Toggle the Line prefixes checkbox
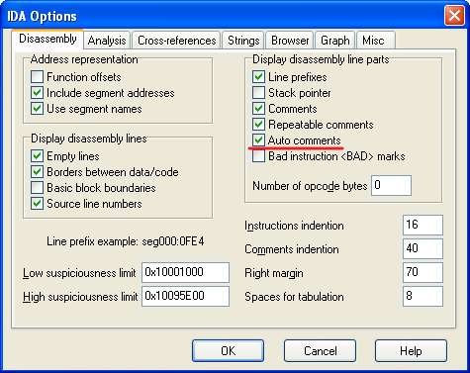Viewport: 470px width, 373px height. 258,77
